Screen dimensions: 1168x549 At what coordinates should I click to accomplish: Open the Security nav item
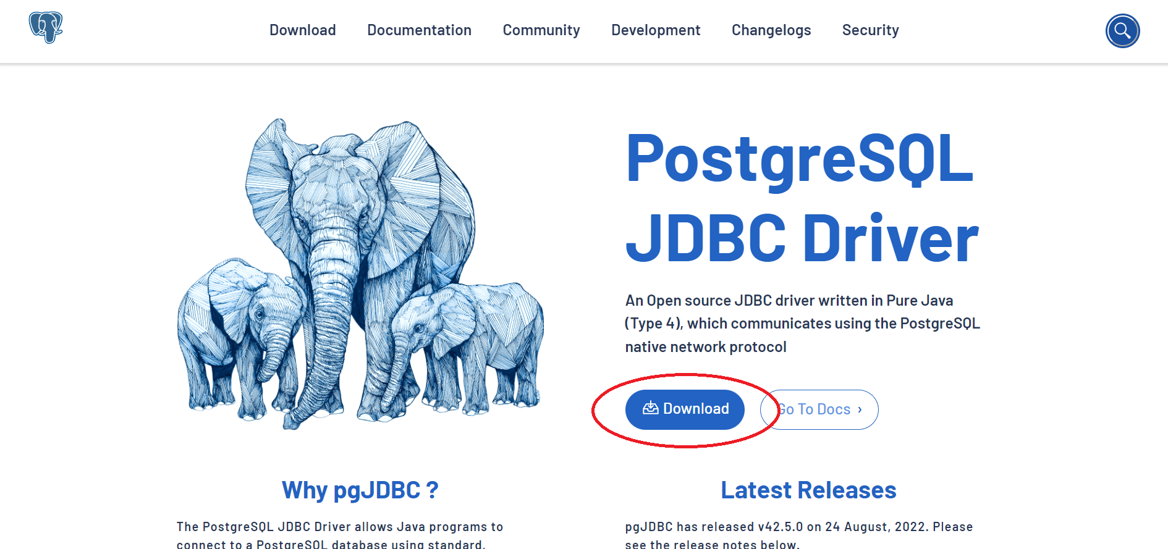coord(870,30)
